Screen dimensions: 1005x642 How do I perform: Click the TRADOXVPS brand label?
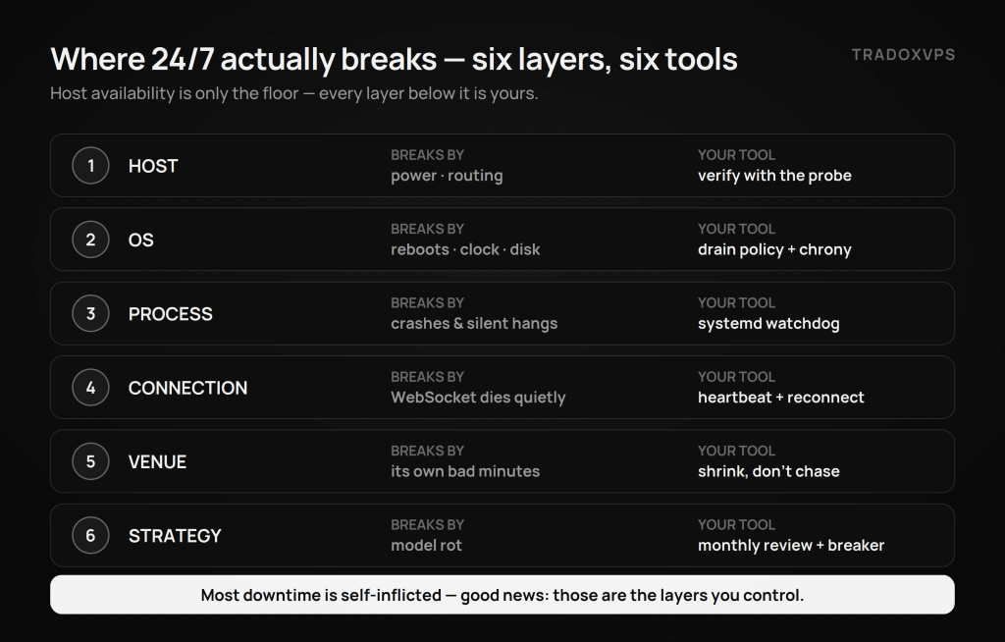pos(903,55)
